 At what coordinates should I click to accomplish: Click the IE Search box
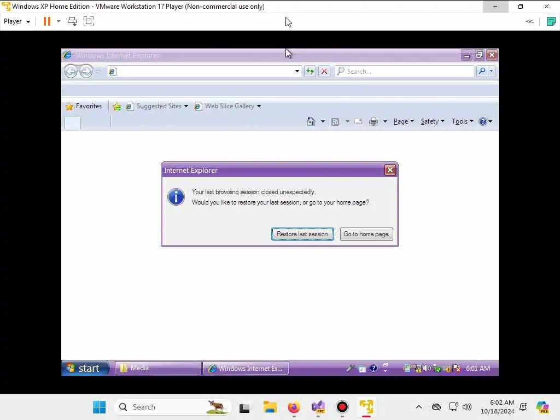(x=404, y=72)
